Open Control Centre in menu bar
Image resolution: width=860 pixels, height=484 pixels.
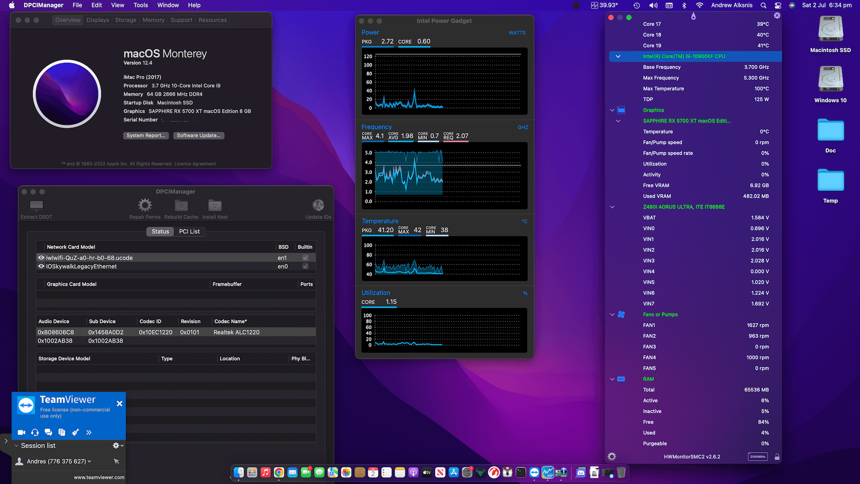[x=778, y=5]
